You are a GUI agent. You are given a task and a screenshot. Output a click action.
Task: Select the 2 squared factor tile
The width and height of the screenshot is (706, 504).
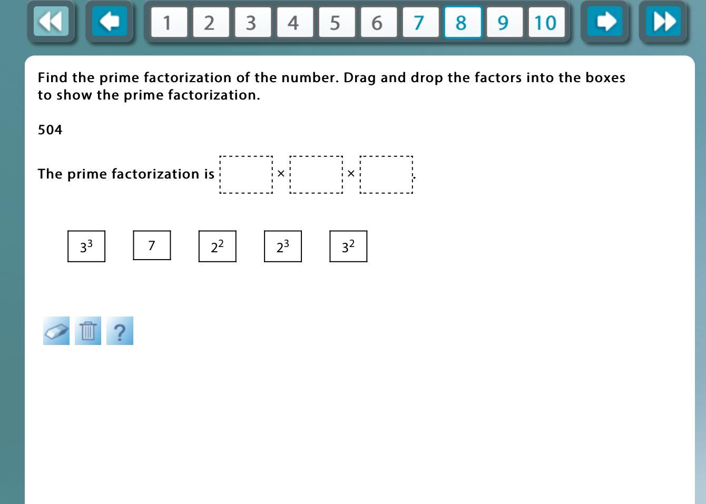(217, 246)
